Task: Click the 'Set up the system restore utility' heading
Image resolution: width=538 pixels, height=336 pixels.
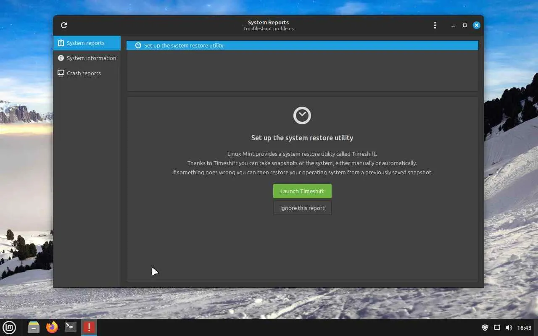Action: tap(302, 138)
